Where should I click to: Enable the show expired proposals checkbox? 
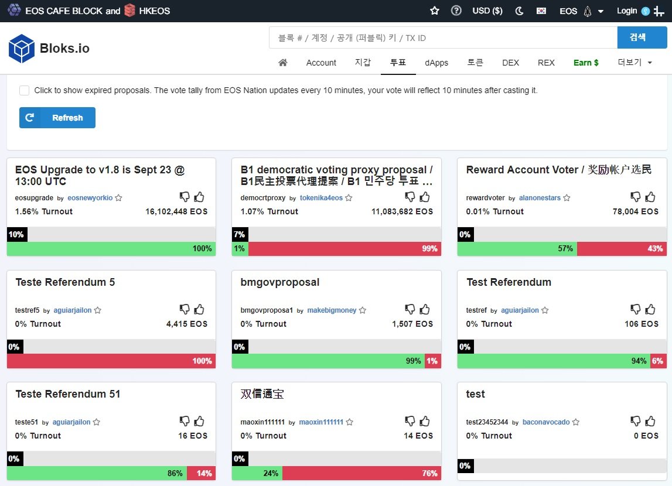click(25, 90)
